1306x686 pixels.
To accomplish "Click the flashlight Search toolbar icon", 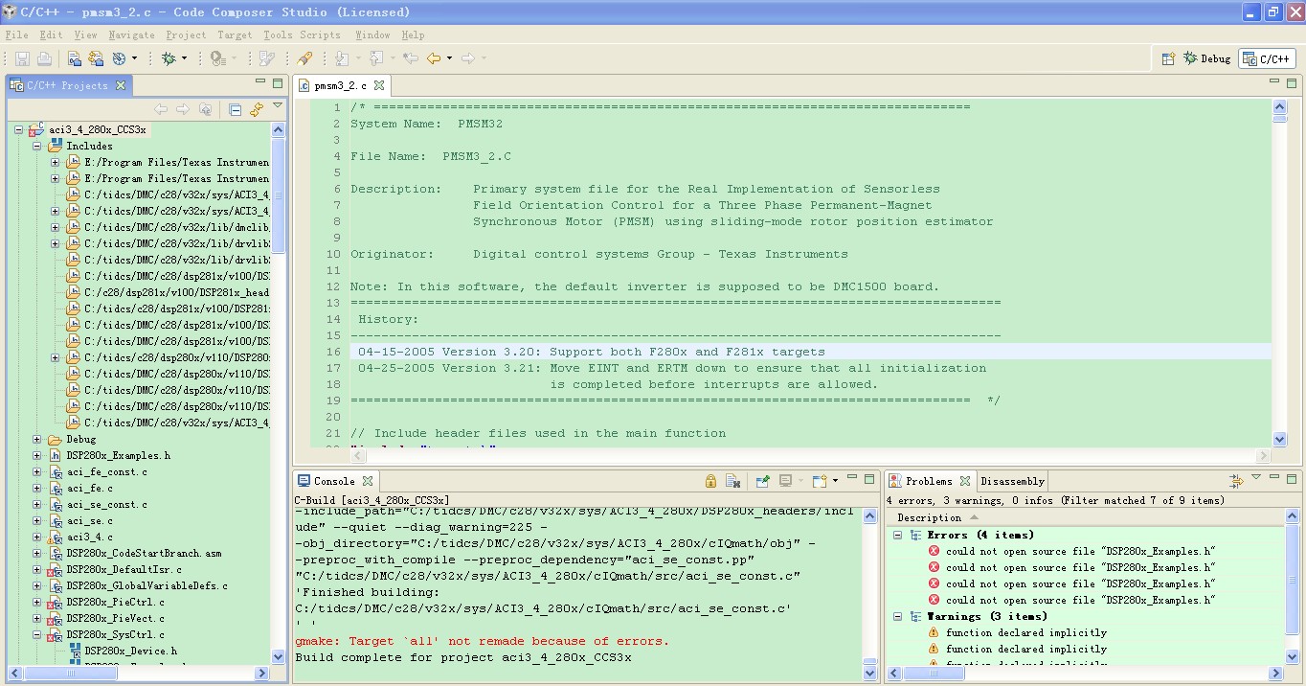I will point(304,58).
